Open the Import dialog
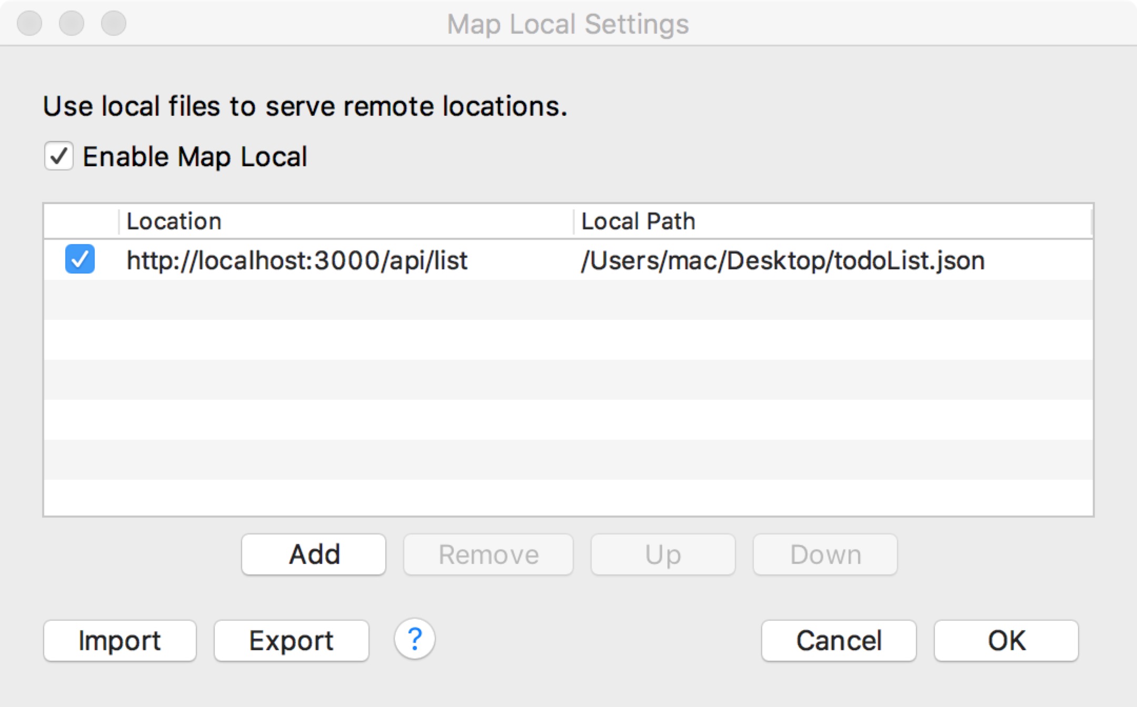Image resolution: width=1137 pixels, height=707 pixels. (x=120, y=640)
